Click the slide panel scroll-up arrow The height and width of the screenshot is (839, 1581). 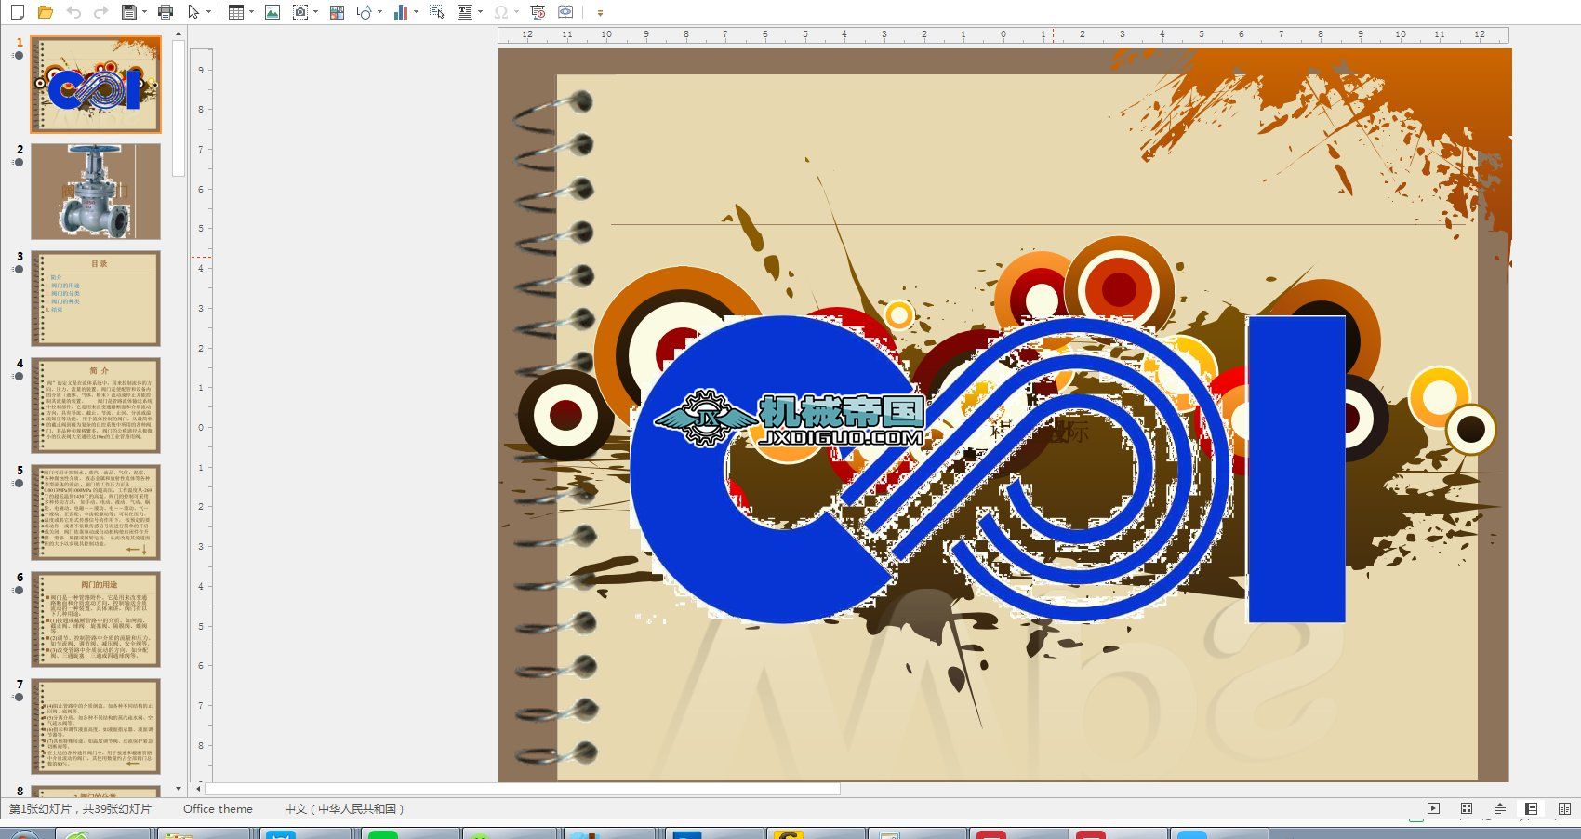pyautogui.click(x=179, y=33)
